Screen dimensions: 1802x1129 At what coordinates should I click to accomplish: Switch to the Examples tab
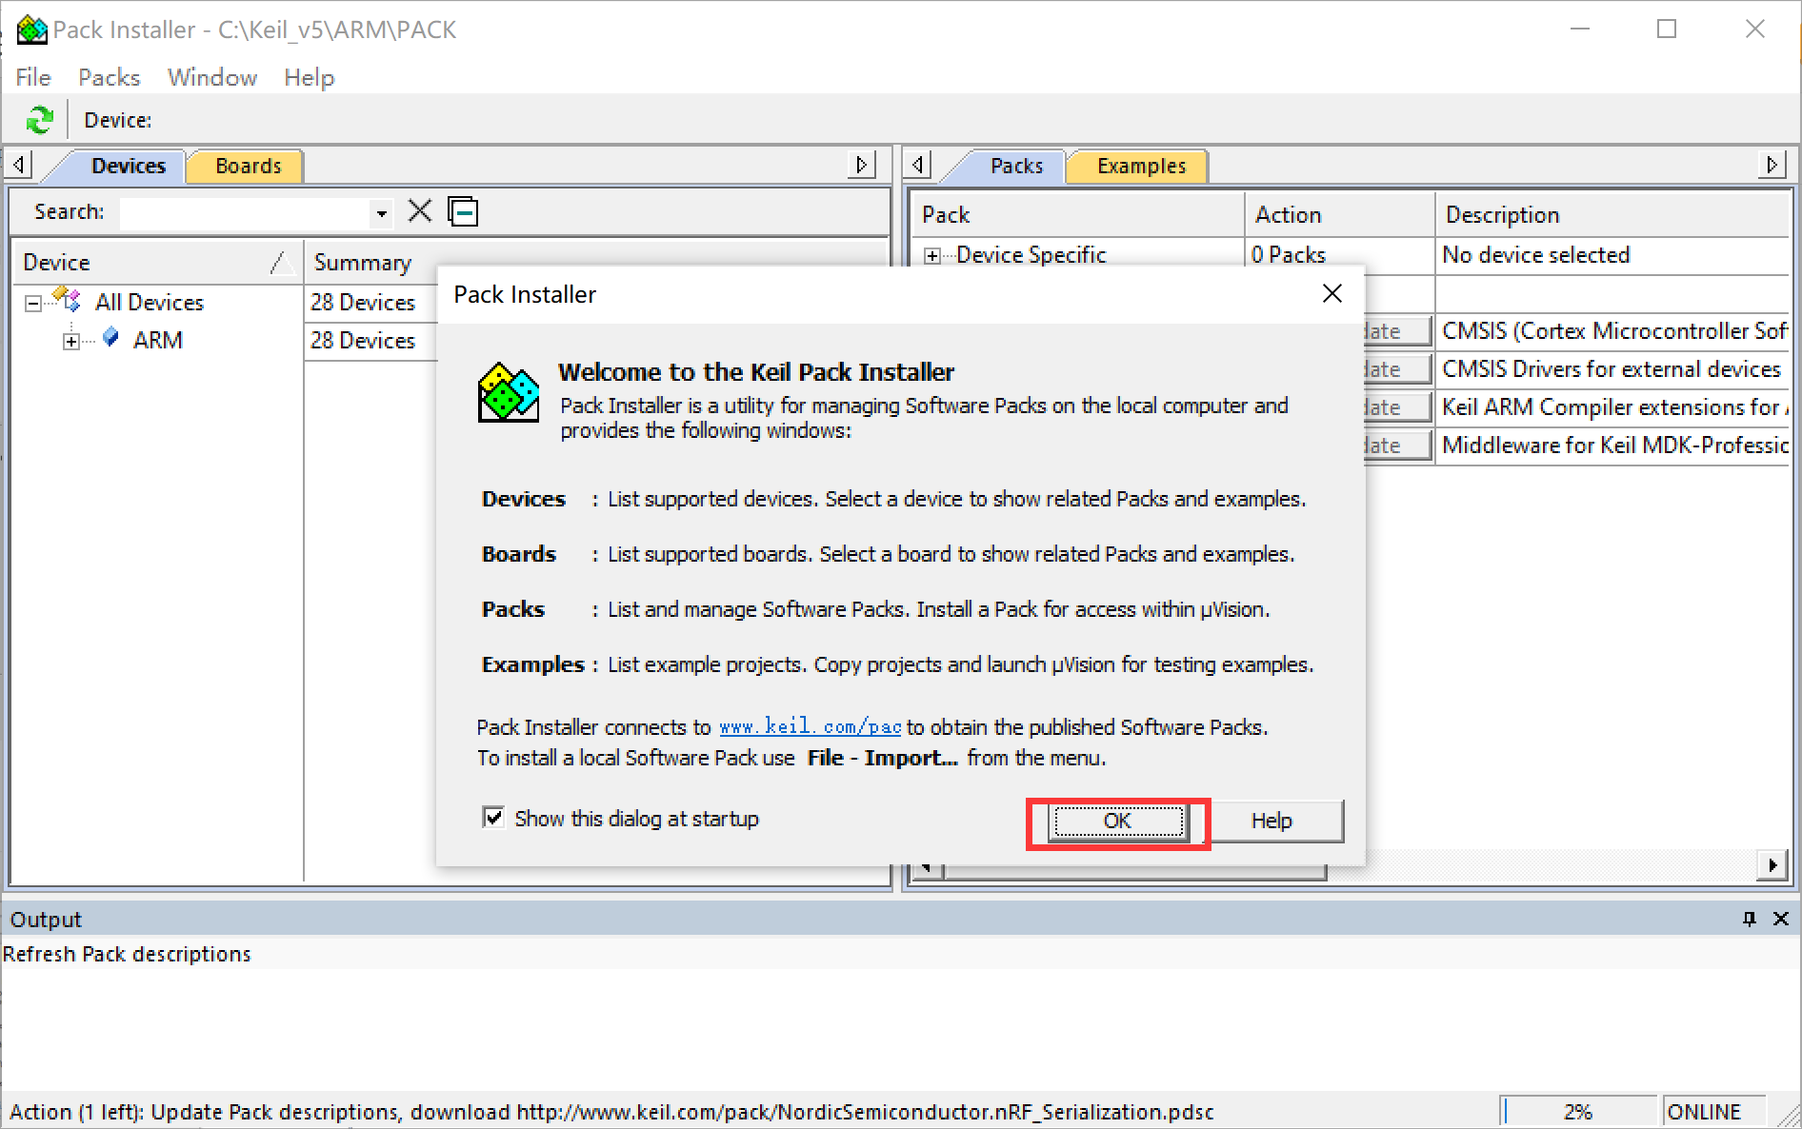pyautogui.click(x=1141, y=166)
